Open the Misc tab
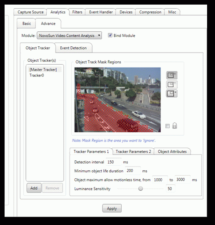215x225 pixels. [172, 12]
